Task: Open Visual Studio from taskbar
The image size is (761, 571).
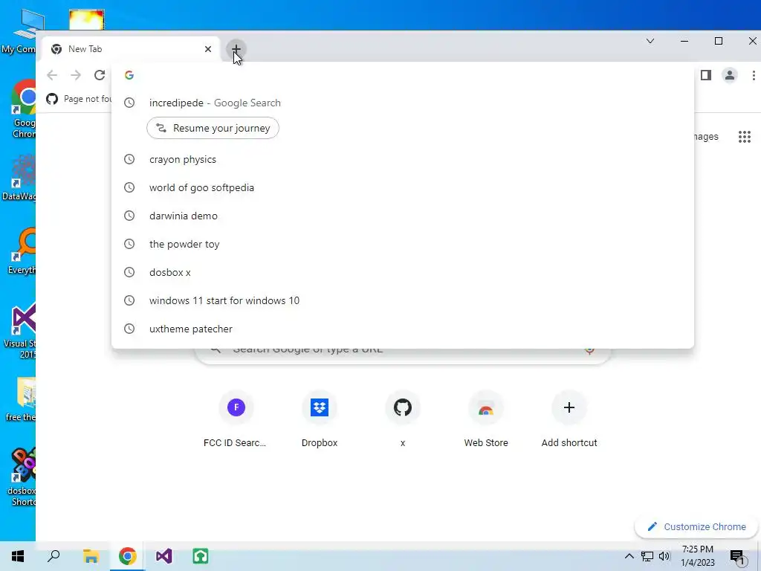Action: tap(164, 556)
